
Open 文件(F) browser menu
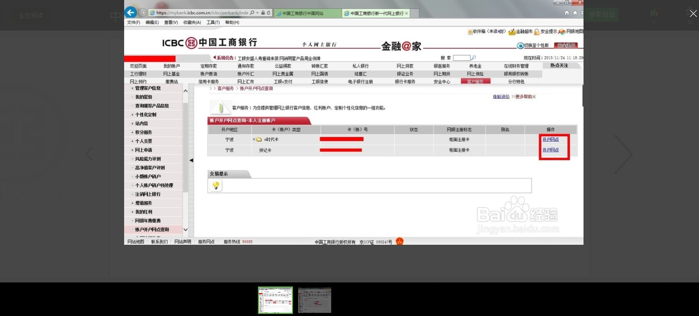point(133,22)
